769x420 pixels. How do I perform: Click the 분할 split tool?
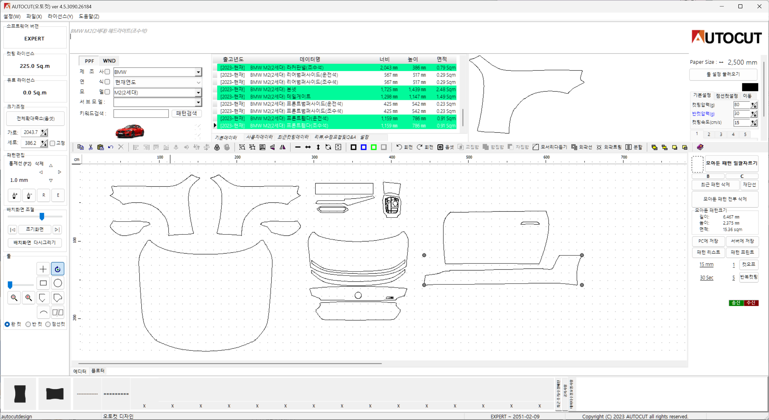(x=633, y=147)
